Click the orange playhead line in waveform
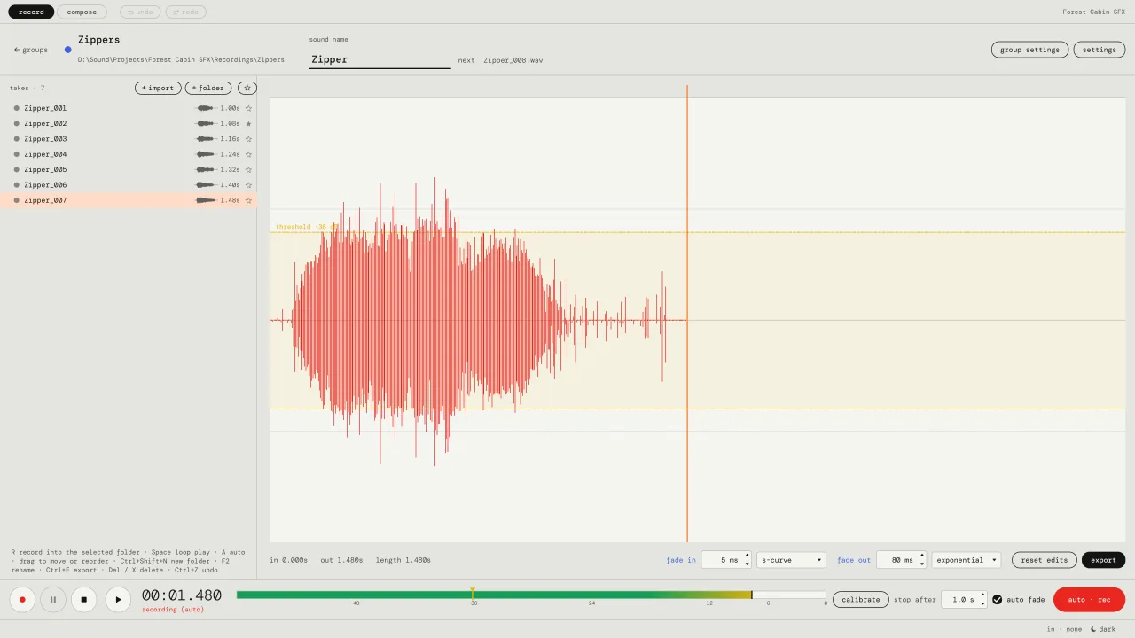The image size is (1135, 638). pyautogui.click(x=687, y=314)
